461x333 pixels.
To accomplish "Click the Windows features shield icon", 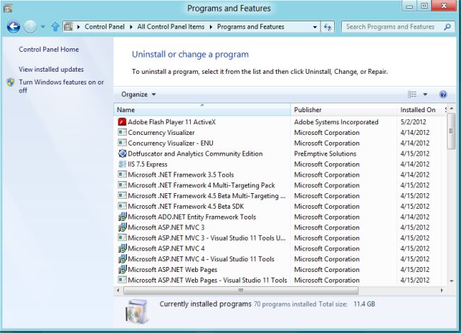I will (11, 82).
